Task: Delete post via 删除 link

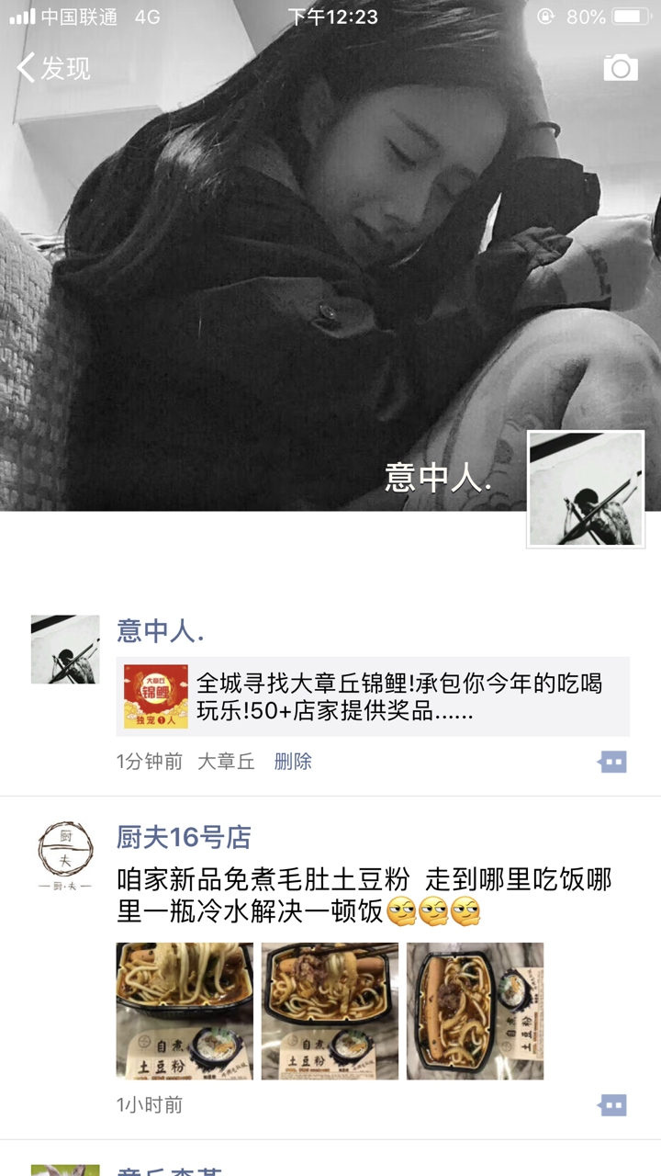Action: [x=293, y=762]
